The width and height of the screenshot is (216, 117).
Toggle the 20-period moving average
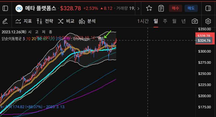click(x=34, y=39)
